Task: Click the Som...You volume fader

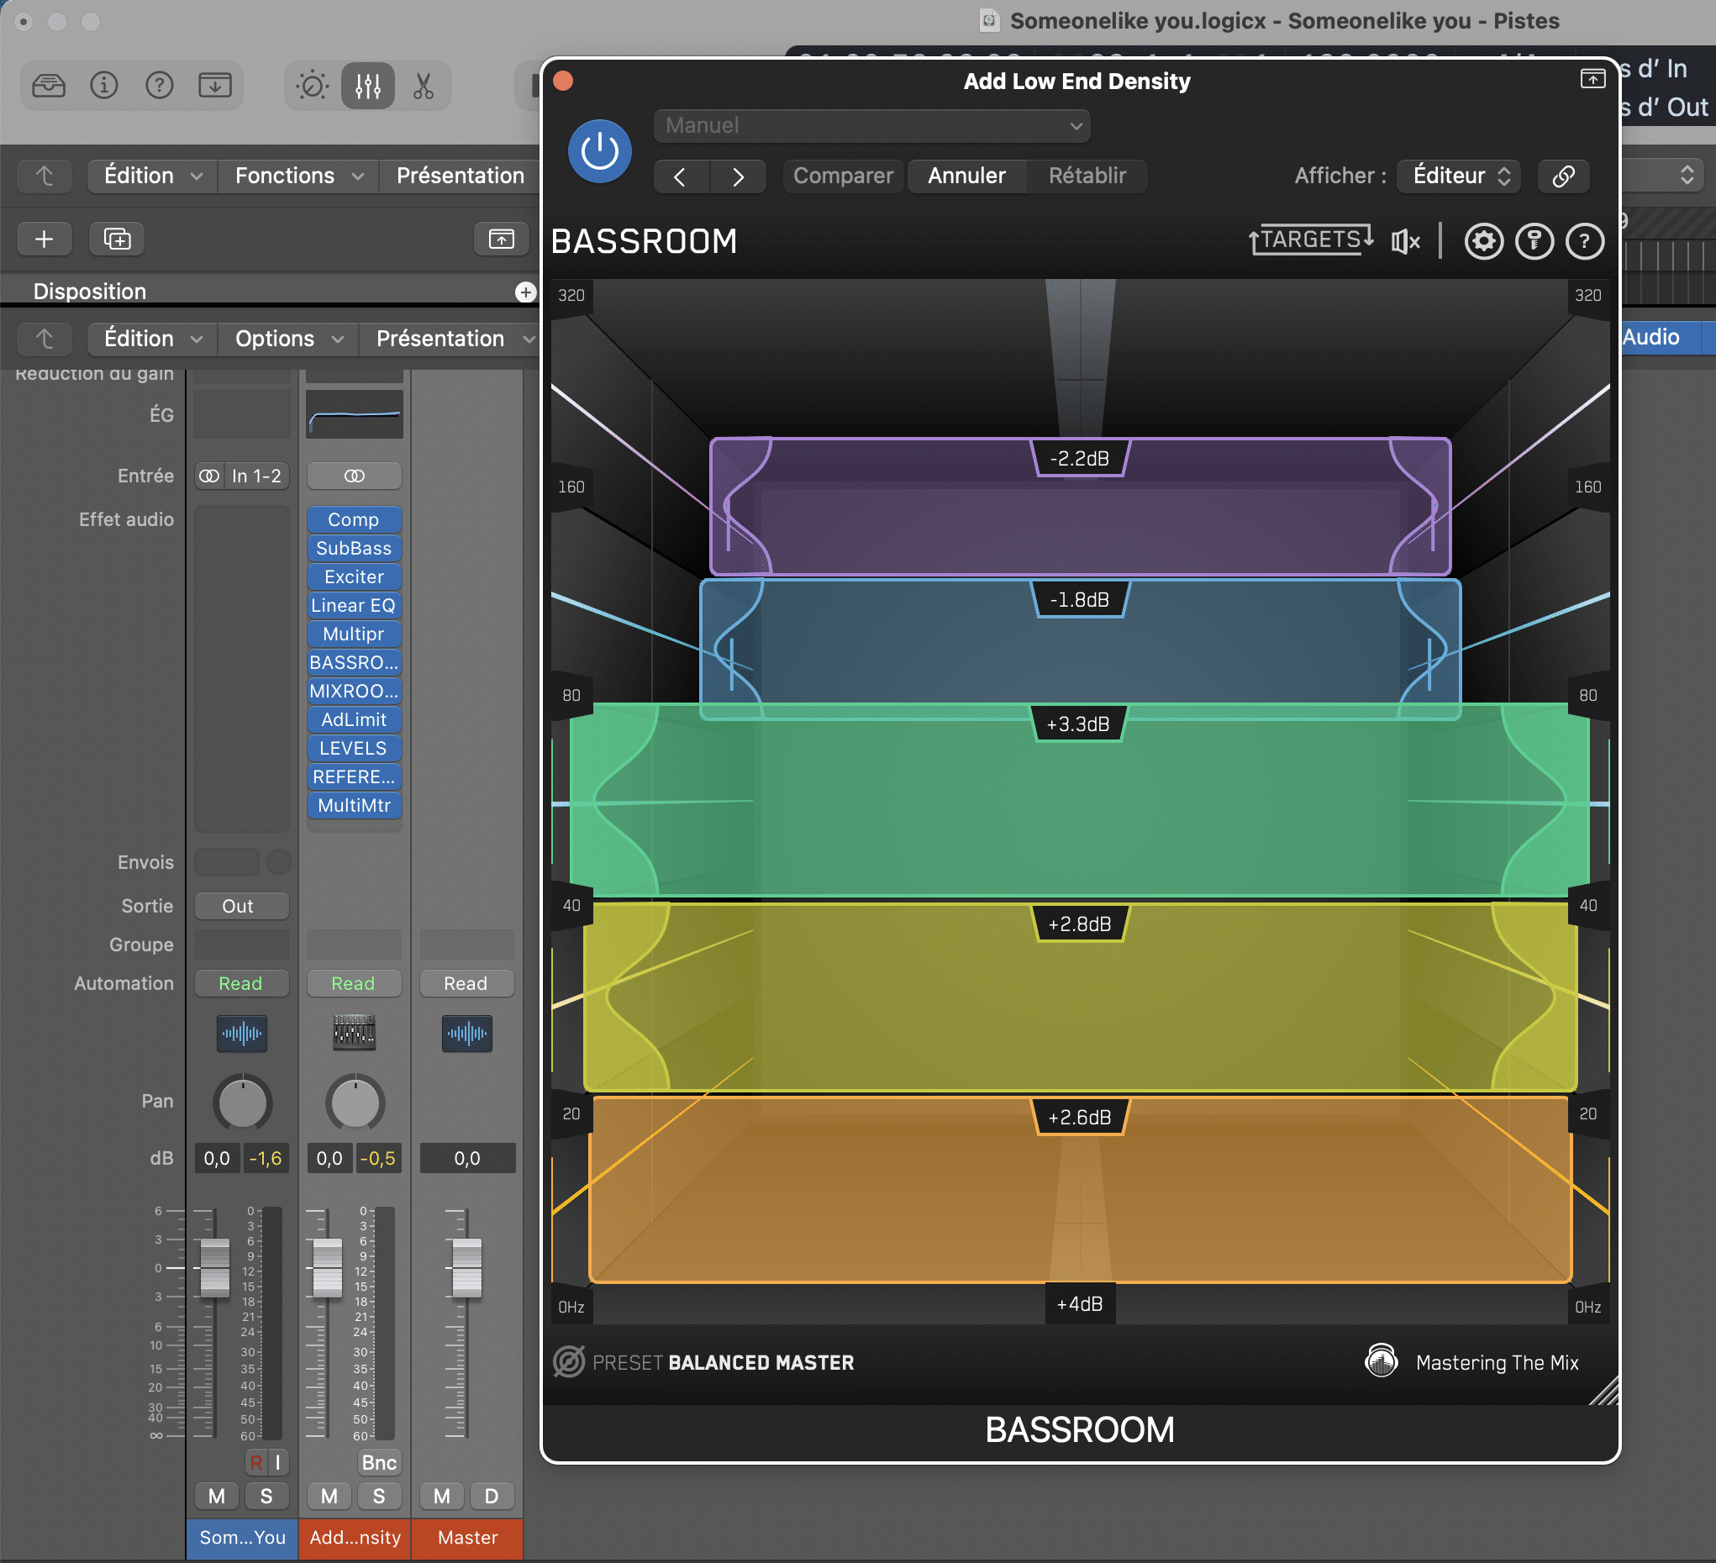Action: coord(214,1266)
